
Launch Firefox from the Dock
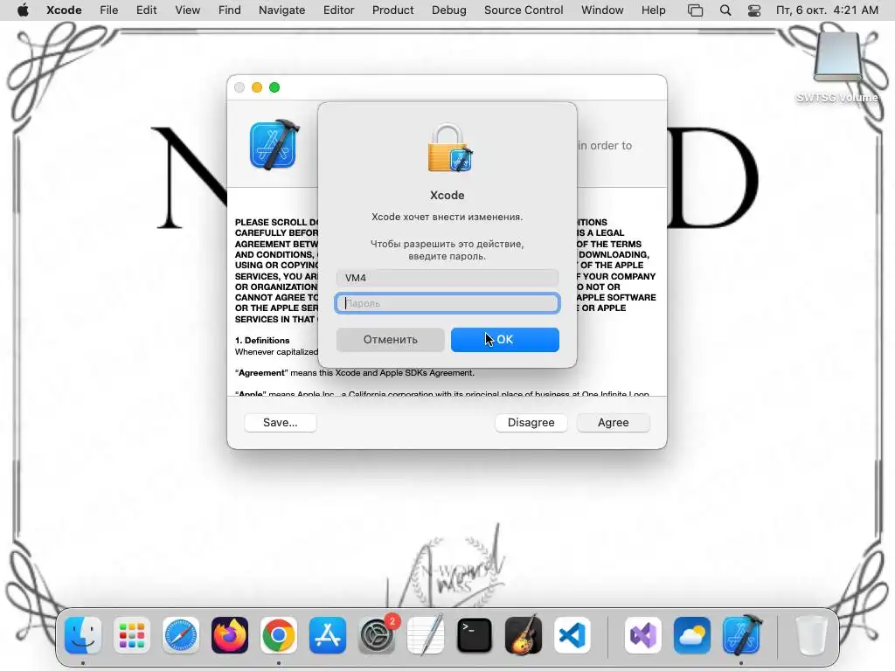(230, 635)
